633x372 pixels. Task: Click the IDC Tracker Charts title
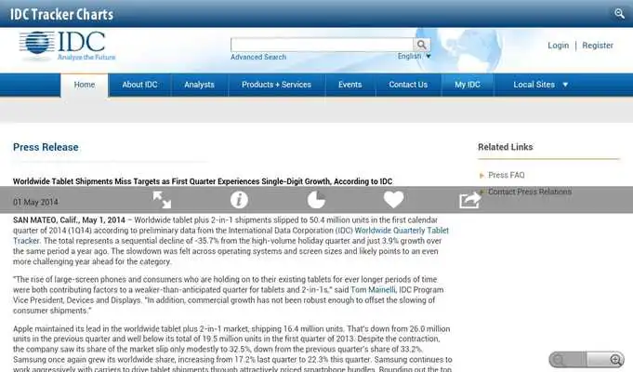(61, 14)
